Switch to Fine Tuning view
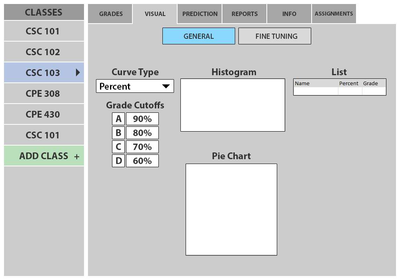The width and height of the screenshot is (400, 280). click(274, 36)
